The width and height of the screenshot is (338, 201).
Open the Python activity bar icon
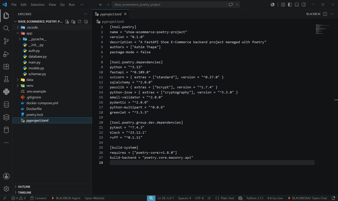coord(6,92)
